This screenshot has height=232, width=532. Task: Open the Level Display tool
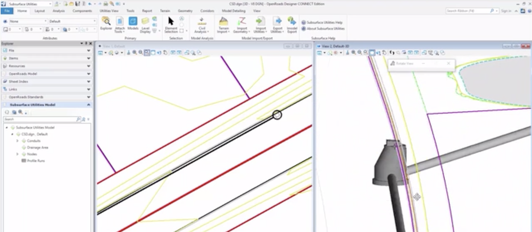pos(145,24)
